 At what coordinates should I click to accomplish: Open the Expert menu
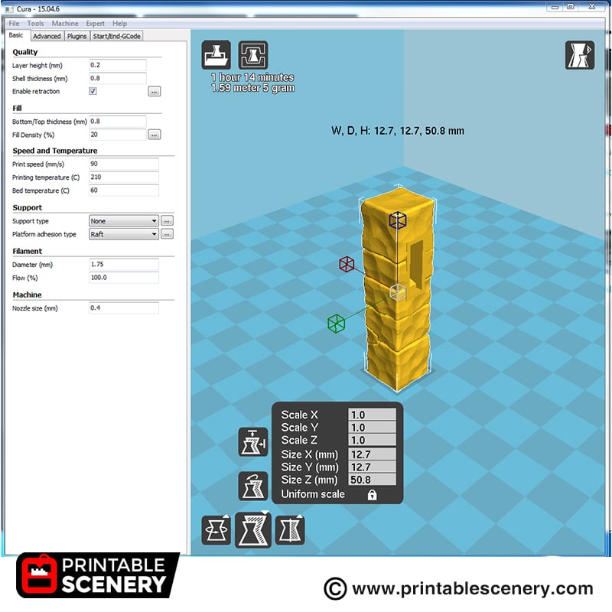95,24
